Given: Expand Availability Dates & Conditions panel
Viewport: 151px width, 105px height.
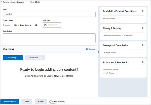Looking at the screenshot, I should pyautogui.click(x=143, y=11).
